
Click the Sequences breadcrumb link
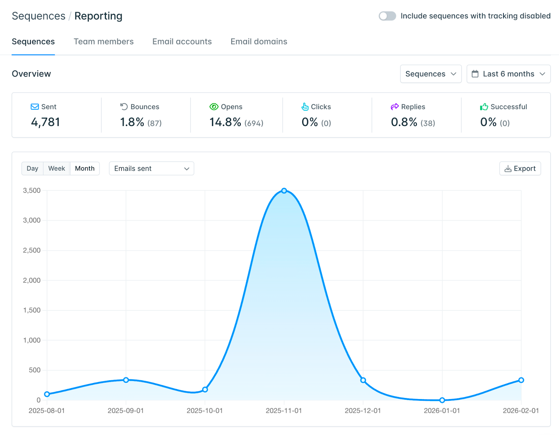click(38, 16)
